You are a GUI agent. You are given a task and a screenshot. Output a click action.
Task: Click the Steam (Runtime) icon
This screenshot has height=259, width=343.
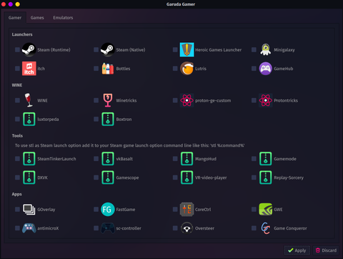pyautogui.click(x=29, y=49)
